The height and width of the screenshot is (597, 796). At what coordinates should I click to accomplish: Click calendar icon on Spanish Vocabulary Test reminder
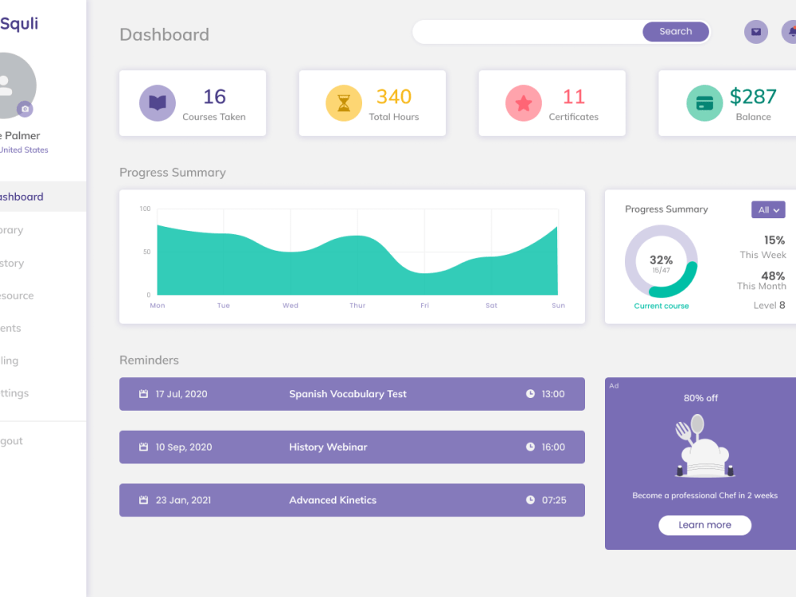(x=143, y=394)
